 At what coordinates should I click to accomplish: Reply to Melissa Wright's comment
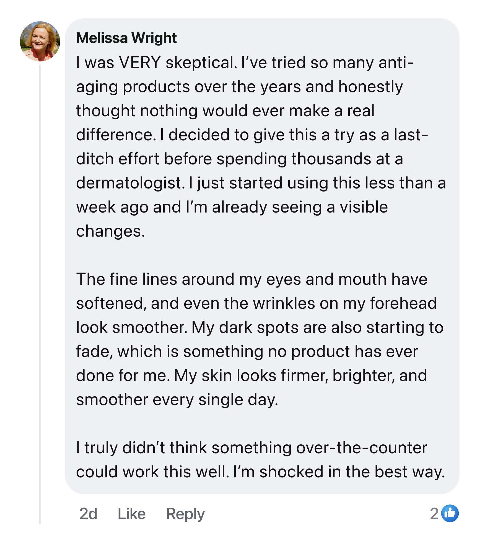185,514
